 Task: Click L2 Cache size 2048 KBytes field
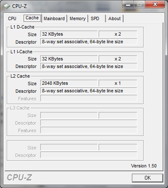coord(69,83)
